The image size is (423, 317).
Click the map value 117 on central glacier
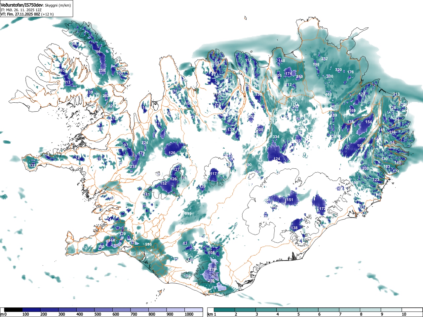point(214,174)
